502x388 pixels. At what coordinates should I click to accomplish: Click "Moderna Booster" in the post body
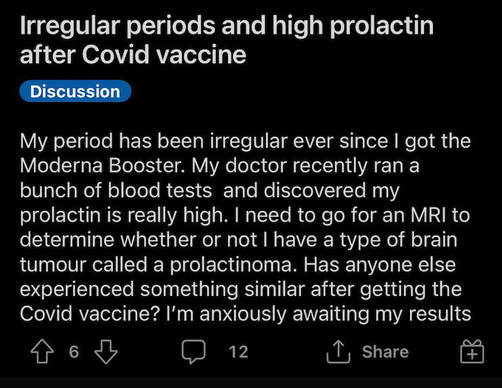[x=102, y=166]
